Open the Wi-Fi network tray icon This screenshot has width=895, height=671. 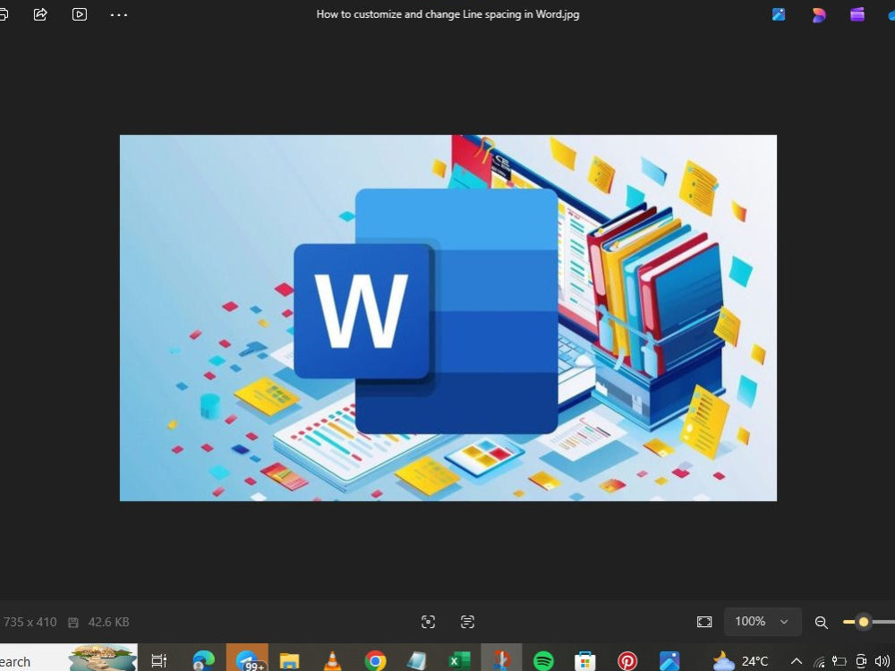pyautogui.click(x=819, y=662)
